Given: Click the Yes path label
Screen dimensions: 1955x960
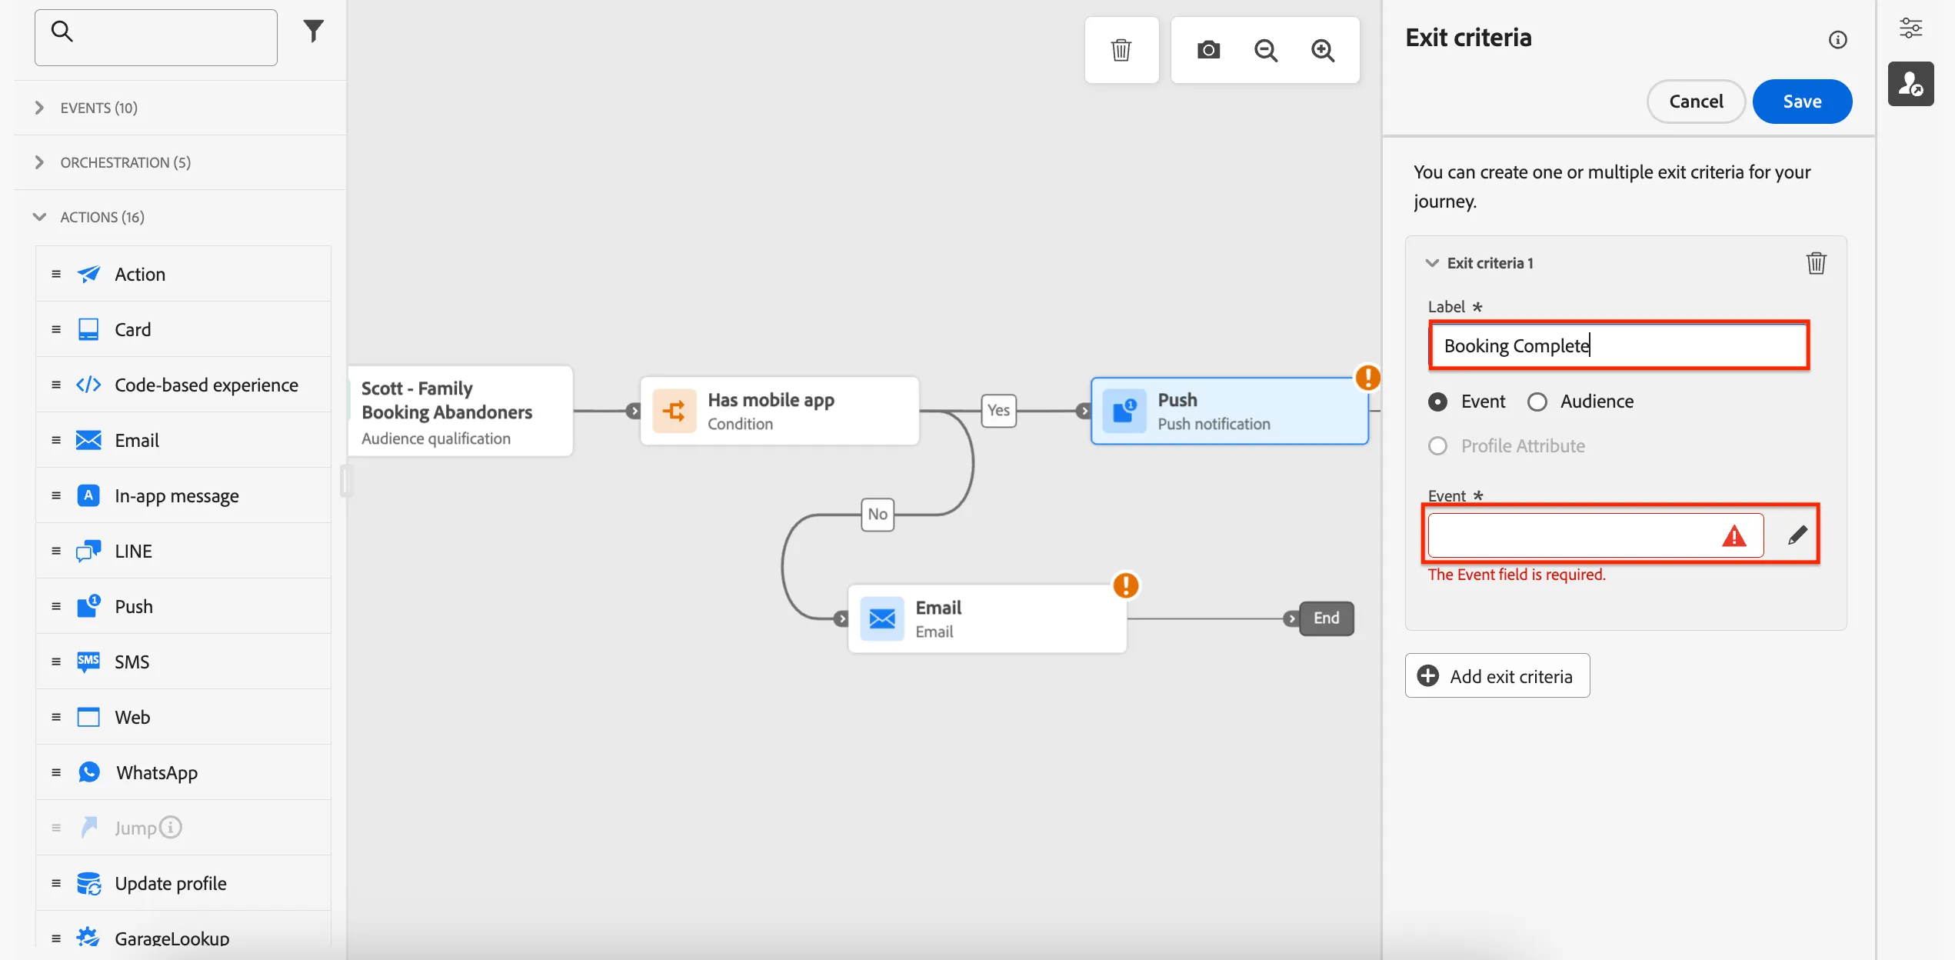Looking at the screenshot, I should point(998,411).
